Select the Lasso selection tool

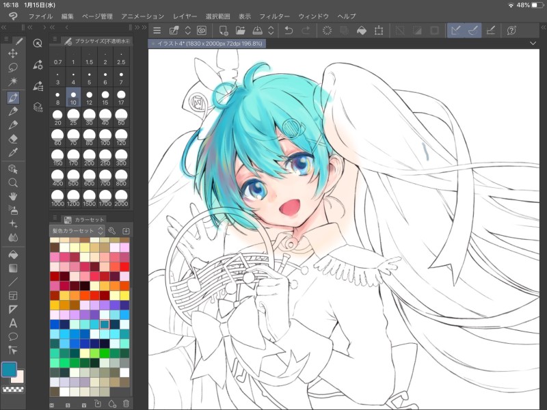[x=13, y=67]
